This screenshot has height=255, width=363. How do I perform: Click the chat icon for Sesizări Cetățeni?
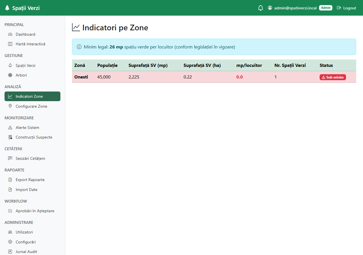10,158
